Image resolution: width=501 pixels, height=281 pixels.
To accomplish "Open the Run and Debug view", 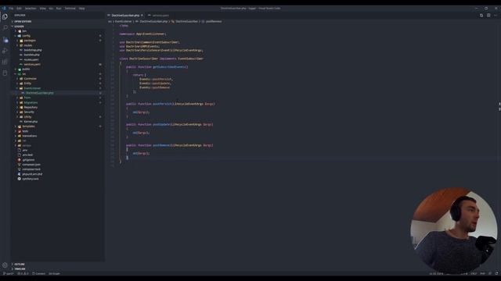I will pos(5,51).
